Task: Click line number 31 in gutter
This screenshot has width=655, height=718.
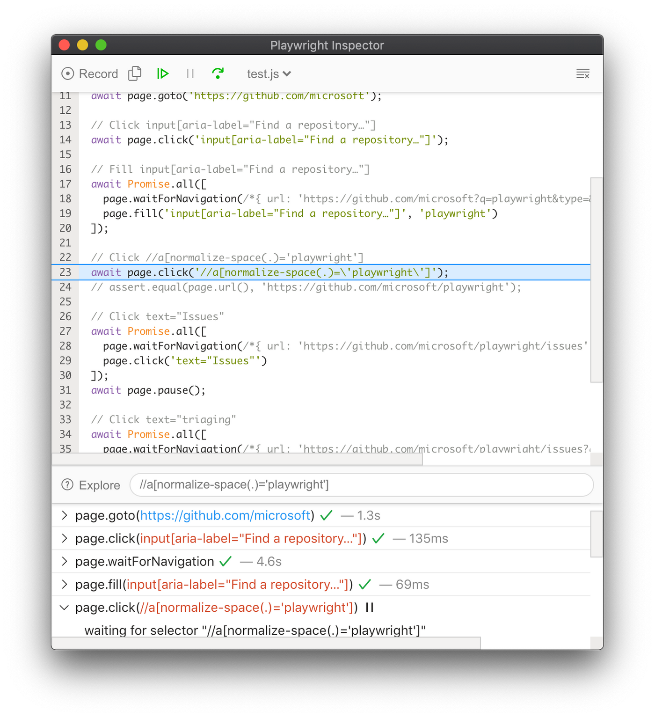Action: click(65, 390)
